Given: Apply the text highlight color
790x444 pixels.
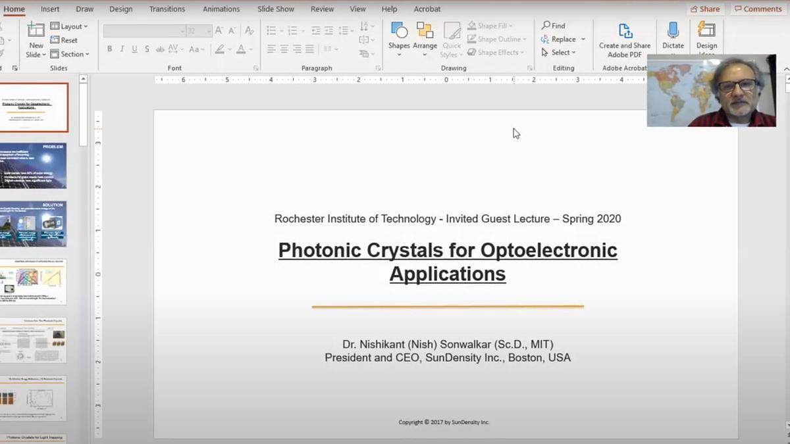Looking at the screenshot, I should click(220, 49).
